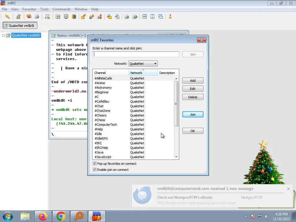This screenshot has width=296, height=222.
Task: Select the #AllNiteCafe channel row
Action: (x=133, y=78)
